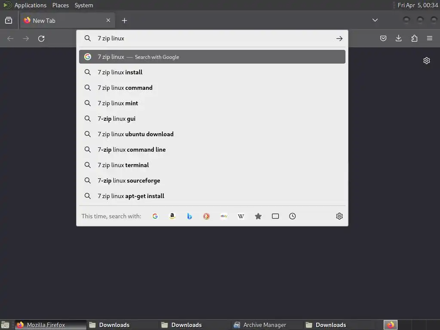Show desktop icon in bottom panel
The image size is (440, 330).
(5, 325)
